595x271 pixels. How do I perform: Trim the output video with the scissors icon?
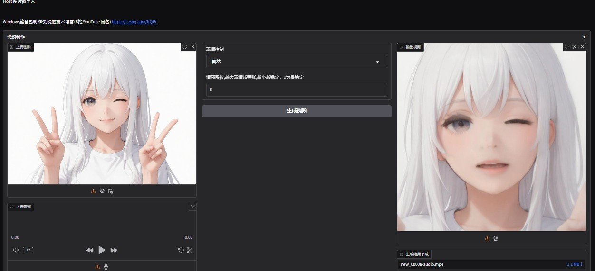pyautogui.click(x=574, y=47)
